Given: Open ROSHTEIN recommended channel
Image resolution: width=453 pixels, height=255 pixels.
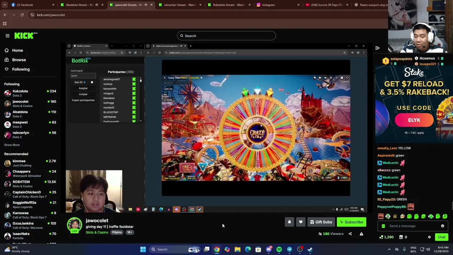Looking at the screenshot, I should pos(30,184).
